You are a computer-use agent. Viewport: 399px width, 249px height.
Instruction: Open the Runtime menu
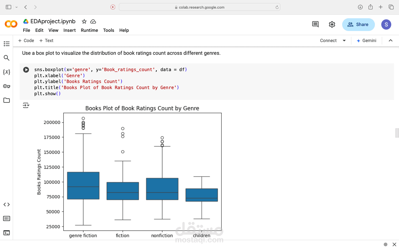[89, 30]
